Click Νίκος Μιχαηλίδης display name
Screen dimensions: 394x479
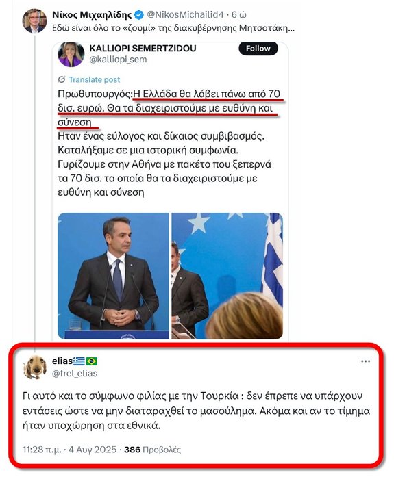pyautogui.click(x=92, y=14)
